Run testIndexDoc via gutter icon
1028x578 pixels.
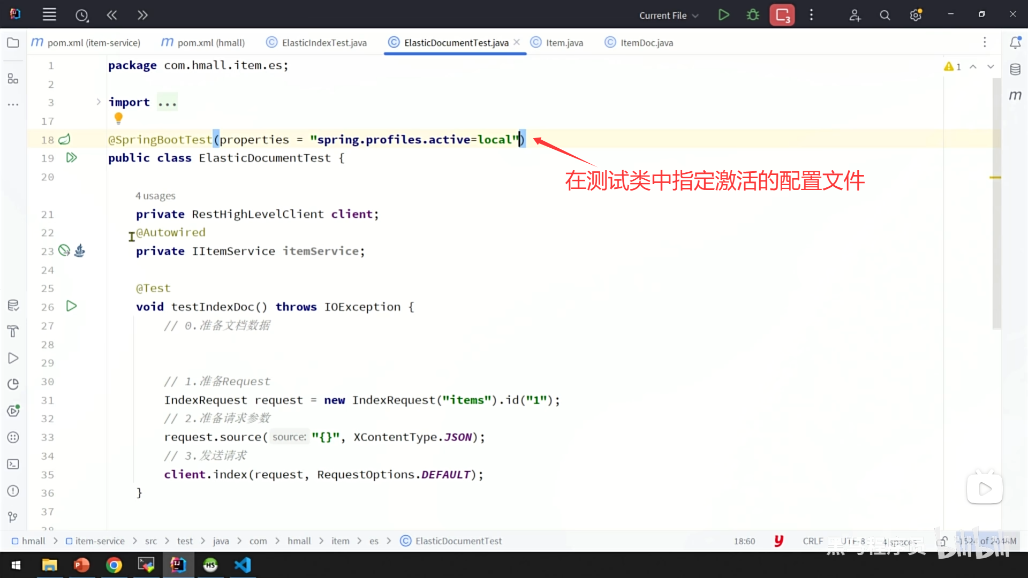(71, 306)
